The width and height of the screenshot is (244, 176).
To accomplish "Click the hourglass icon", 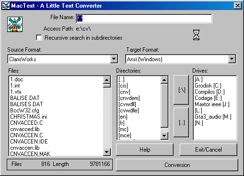I will [x=196, y=35].
